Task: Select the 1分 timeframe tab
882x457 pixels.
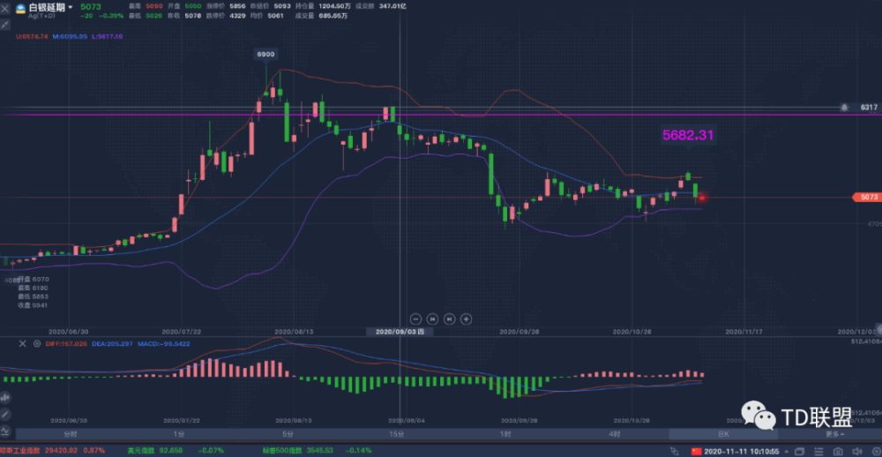Action: click(179, 434)
